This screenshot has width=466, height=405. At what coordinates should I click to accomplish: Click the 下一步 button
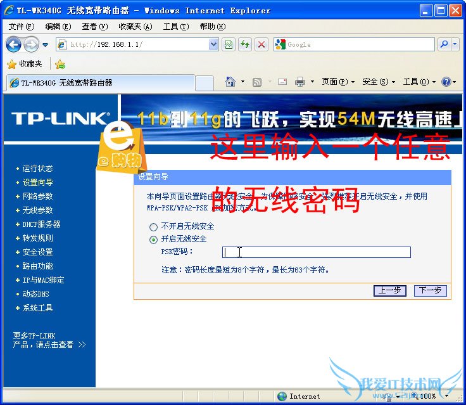(431, 290)
